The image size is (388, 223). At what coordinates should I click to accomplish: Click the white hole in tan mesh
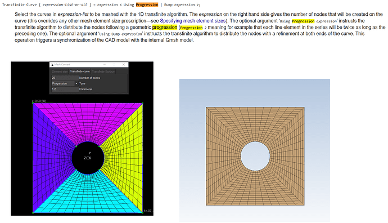pyautogui.click(x=255, y=156)
